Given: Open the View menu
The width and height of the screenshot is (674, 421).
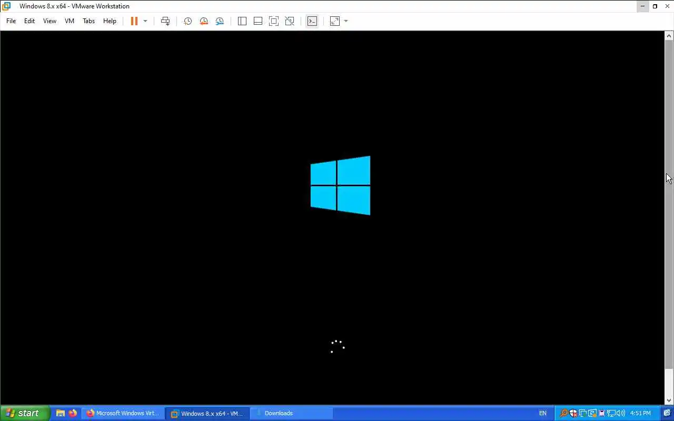Looking at the screenshot, I should [x=49, y=21].
